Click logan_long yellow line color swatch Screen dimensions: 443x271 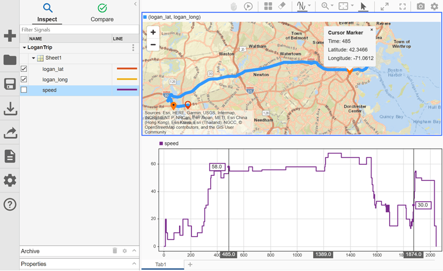click(x=127, y=79)
